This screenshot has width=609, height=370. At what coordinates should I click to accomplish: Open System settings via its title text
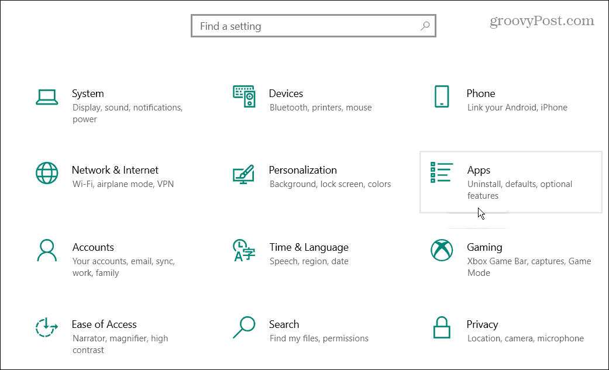click(x=88, y=94)
